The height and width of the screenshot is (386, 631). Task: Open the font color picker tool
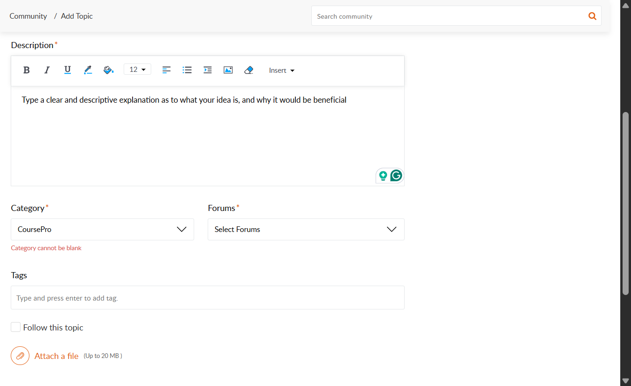tap(88, 70)
